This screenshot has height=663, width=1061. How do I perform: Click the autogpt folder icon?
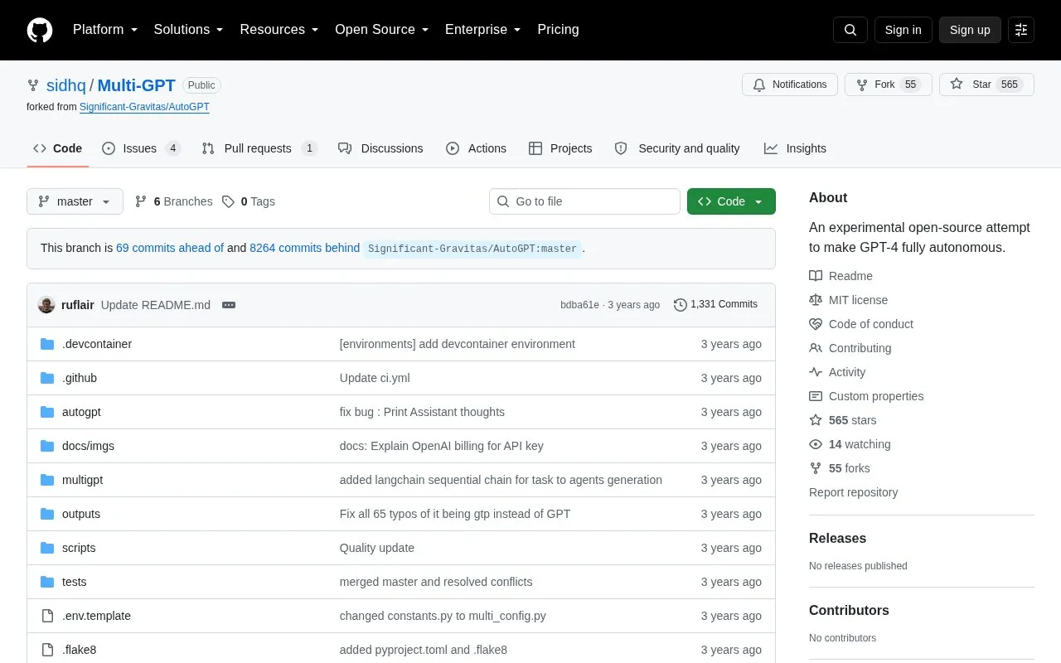pos(47,412)
